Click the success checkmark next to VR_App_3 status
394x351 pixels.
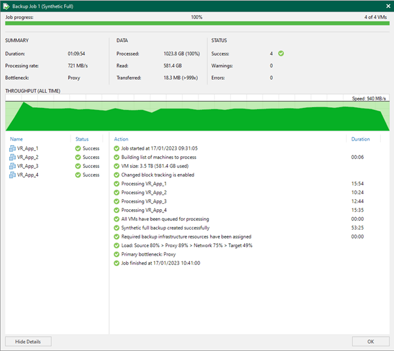(x=78, y=166)
